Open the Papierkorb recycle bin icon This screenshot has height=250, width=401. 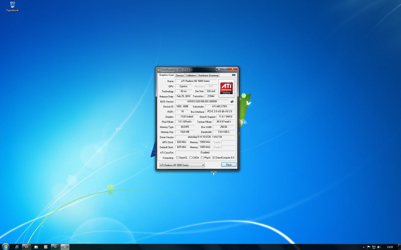pos(13,6)
